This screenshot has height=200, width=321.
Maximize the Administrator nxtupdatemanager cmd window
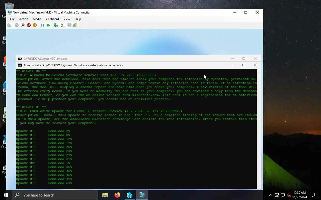click(244, 65)
